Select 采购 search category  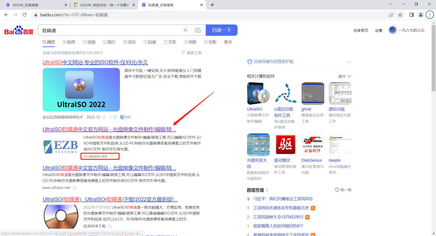pos(210,42)
